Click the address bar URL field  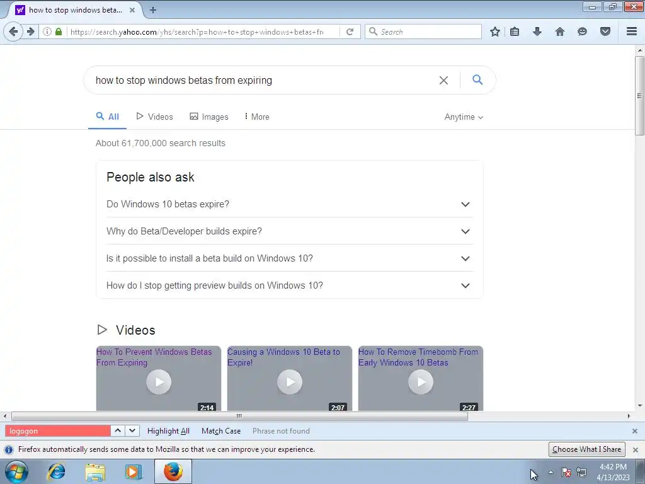pos(197,32)
